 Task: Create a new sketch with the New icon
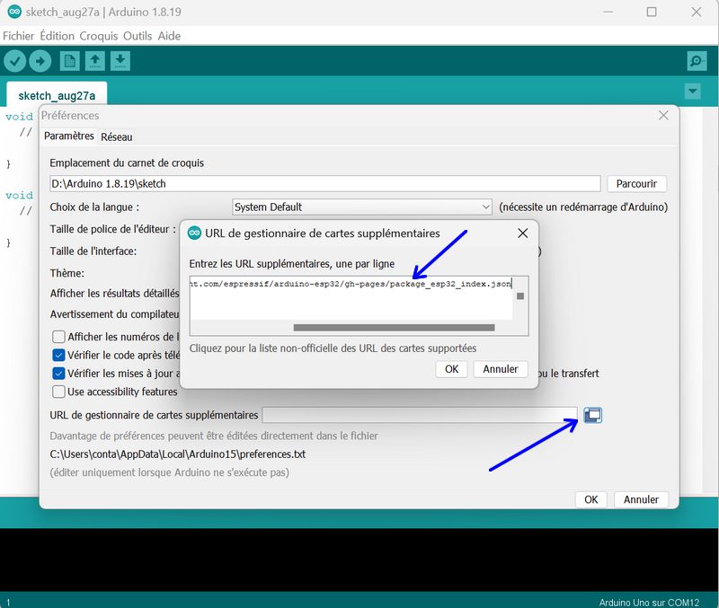pyautogui.click(x=70, y=61)
